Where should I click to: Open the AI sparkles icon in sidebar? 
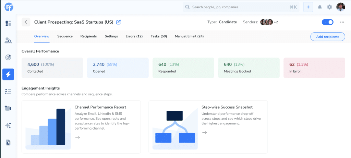click(x=8, y=125)
